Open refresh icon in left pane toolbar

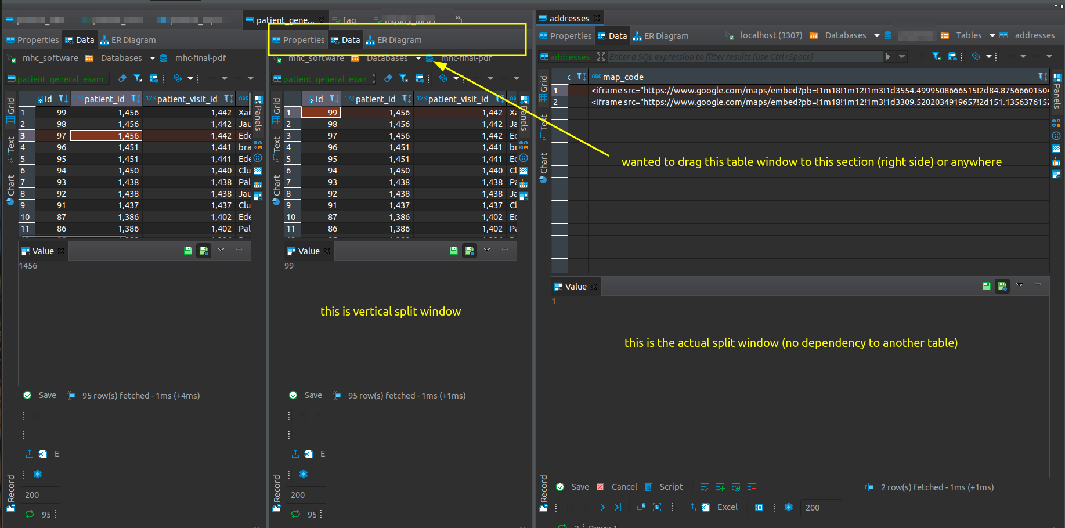(x=178, y=78)
